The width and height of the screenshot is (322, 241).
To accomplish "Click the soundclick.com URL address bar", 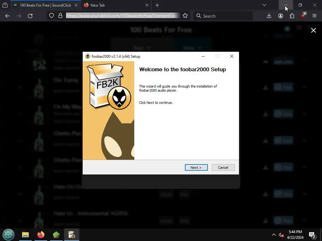I will (123, 16).
